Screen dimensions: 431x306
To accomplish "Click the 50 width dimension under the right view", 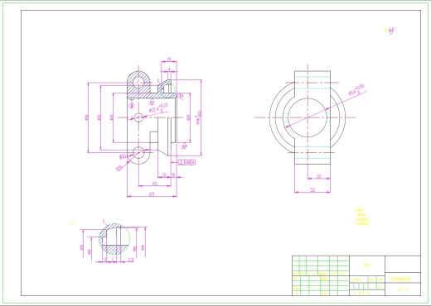I will click(x=312, y=189).
